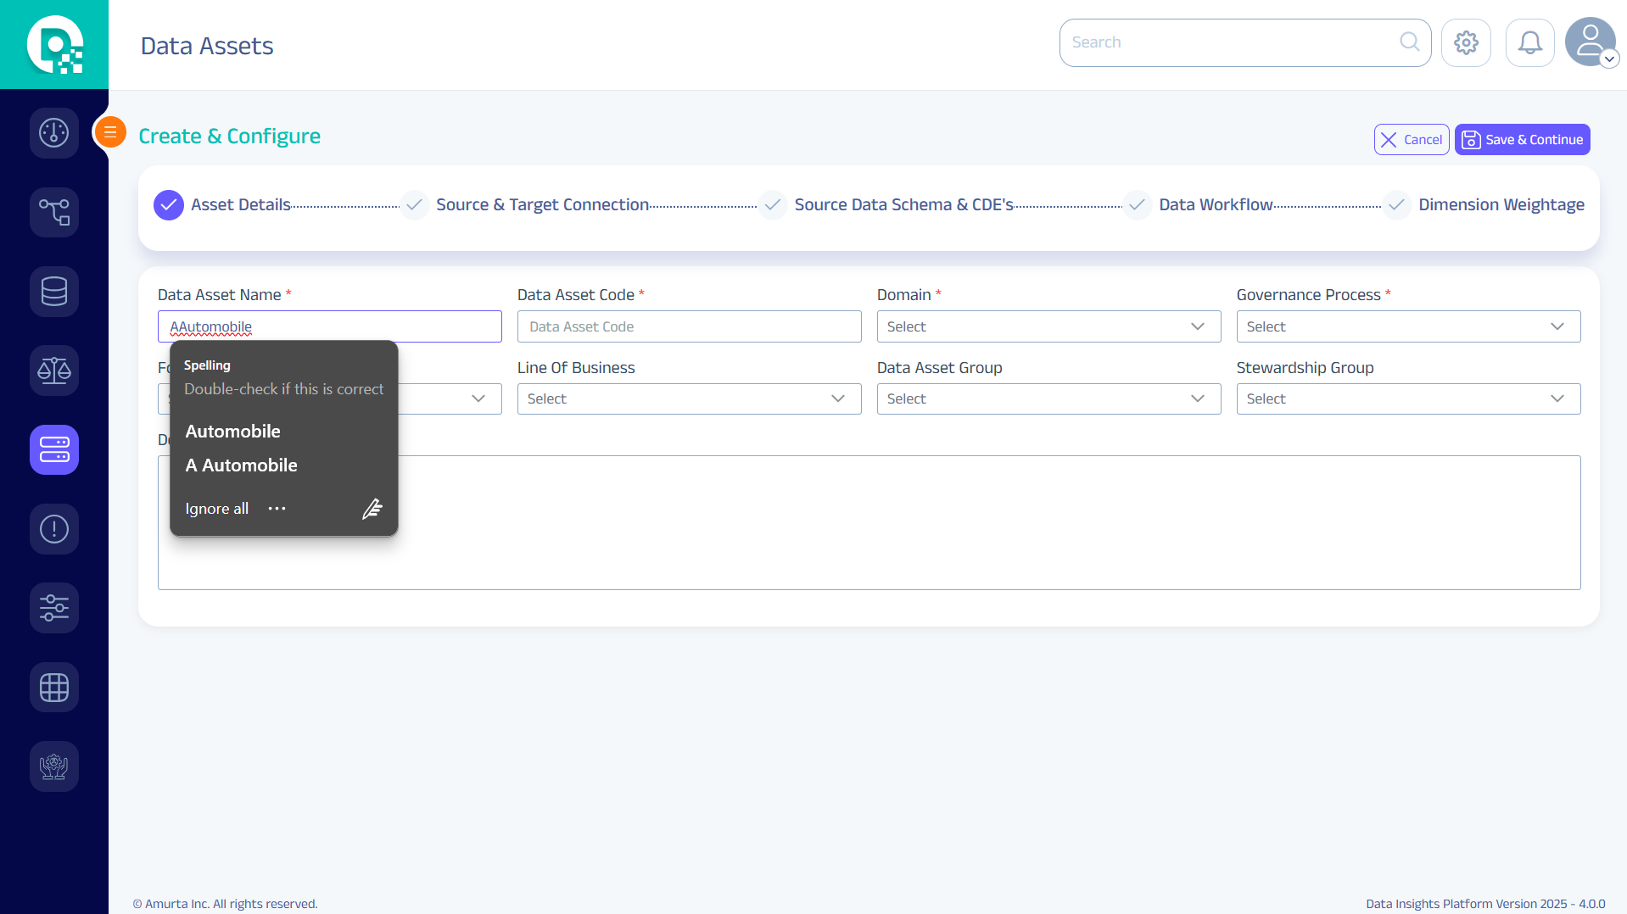Image resolution: width=1627 pixels, height=914 pixels.
Task: Toggle the orange sidebar menu button
Action: coord(110,132)
